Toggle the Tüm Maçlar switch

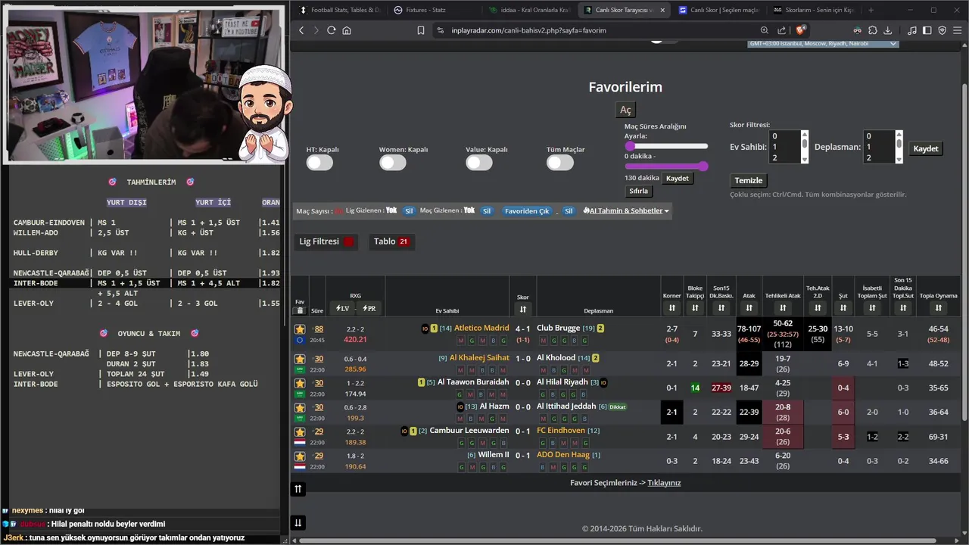click(x=560, y=163)
